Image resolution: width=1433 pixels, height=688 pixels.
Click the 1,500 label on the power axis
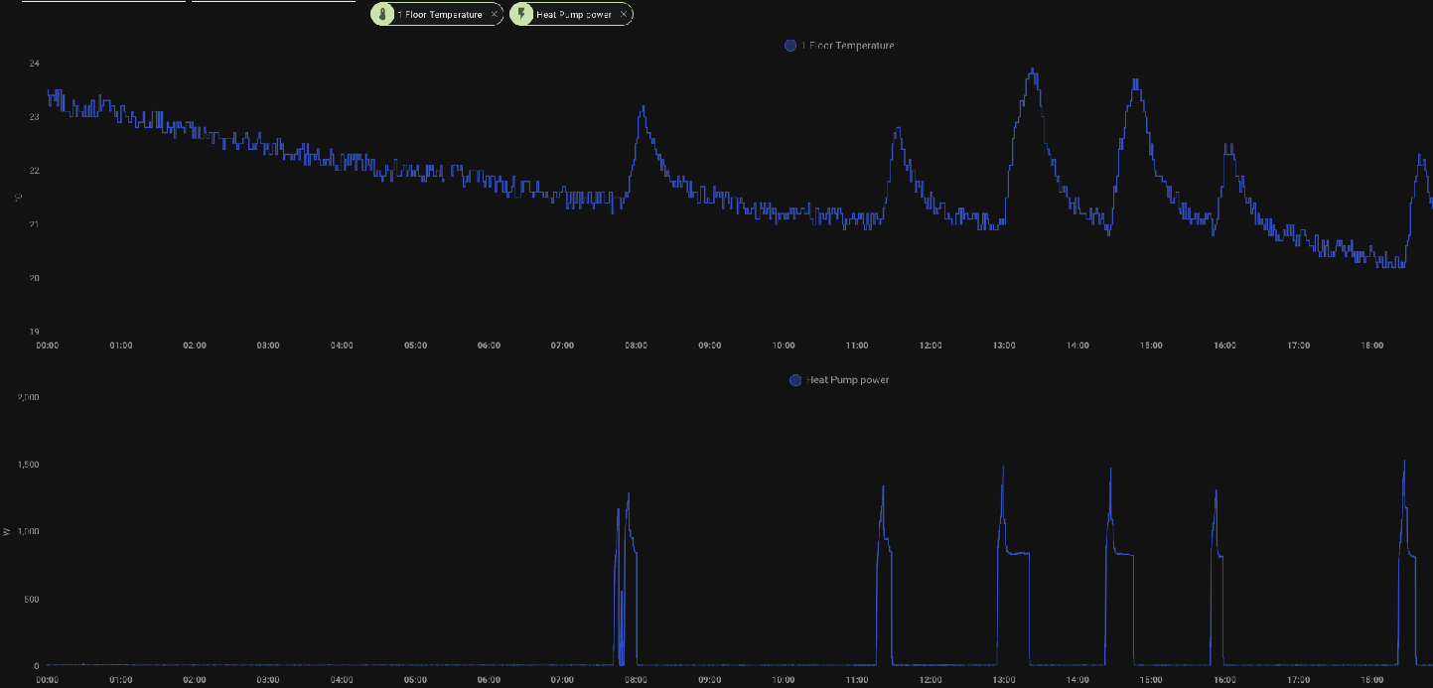28,465
